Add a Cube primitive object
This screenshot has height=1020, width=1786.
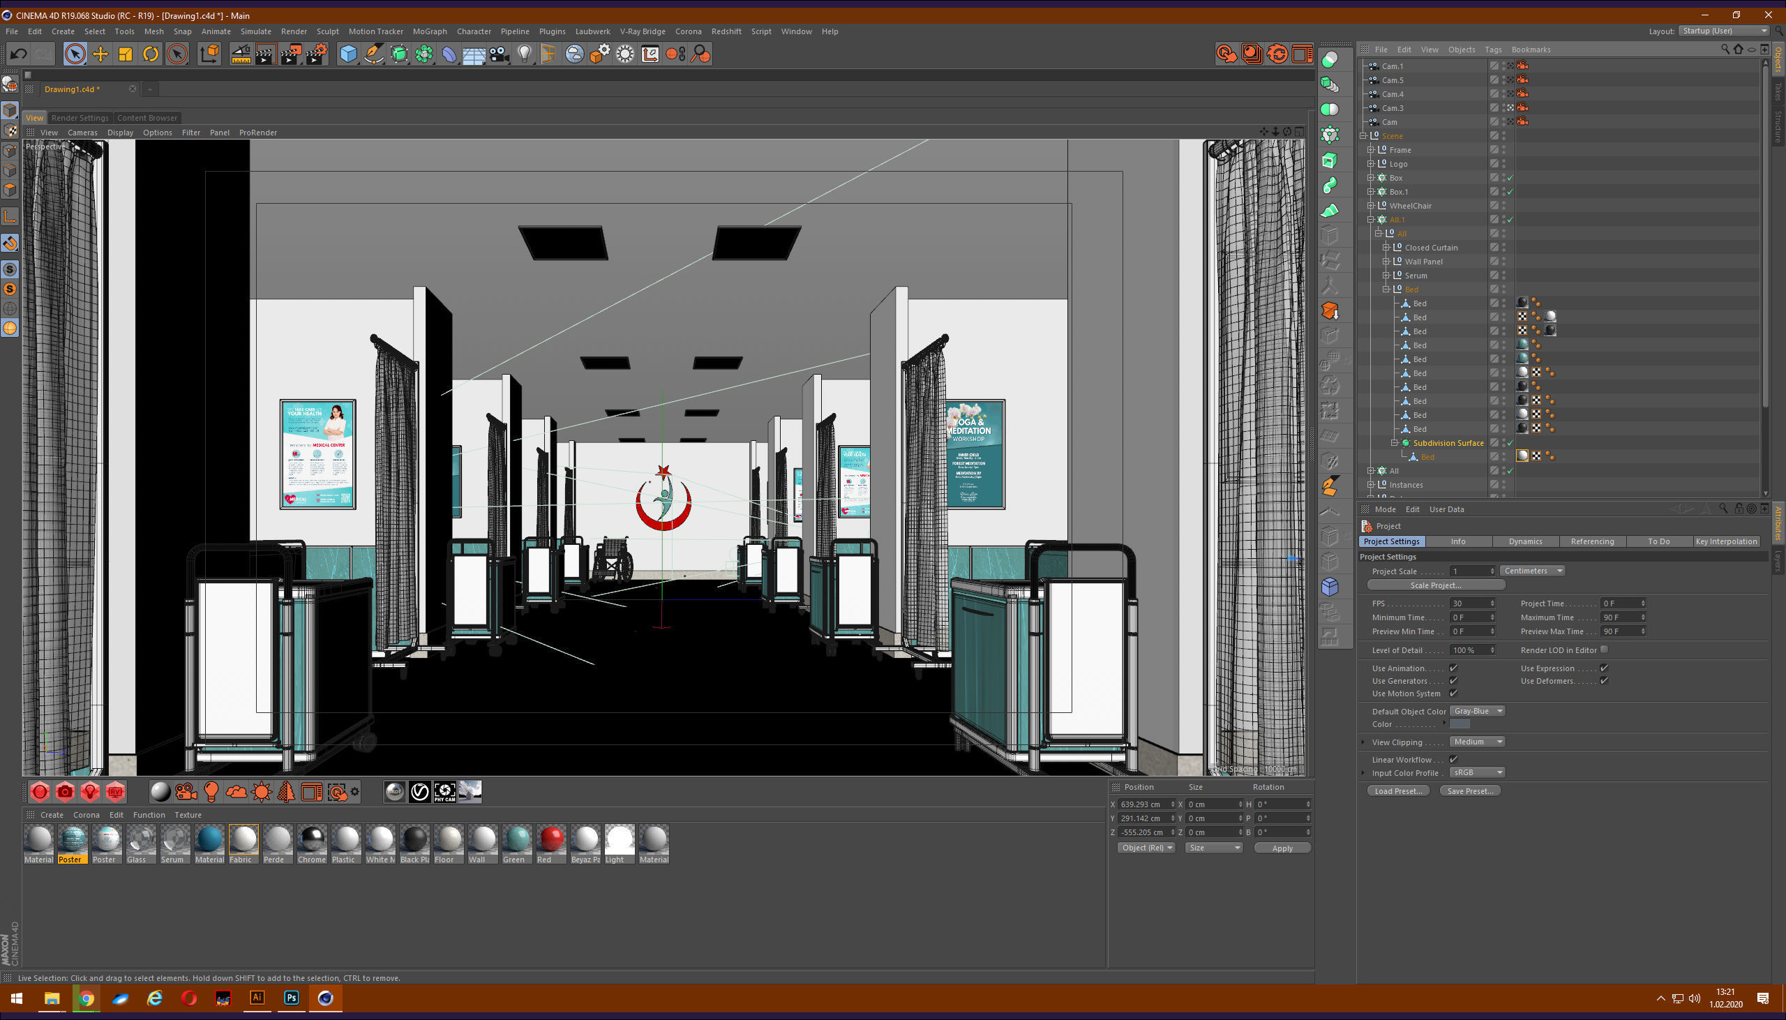(x=348, y=54)
